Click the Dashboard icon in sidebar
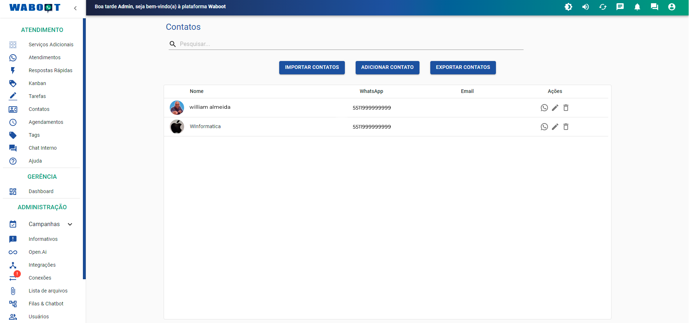 click(x=13, y=191)
